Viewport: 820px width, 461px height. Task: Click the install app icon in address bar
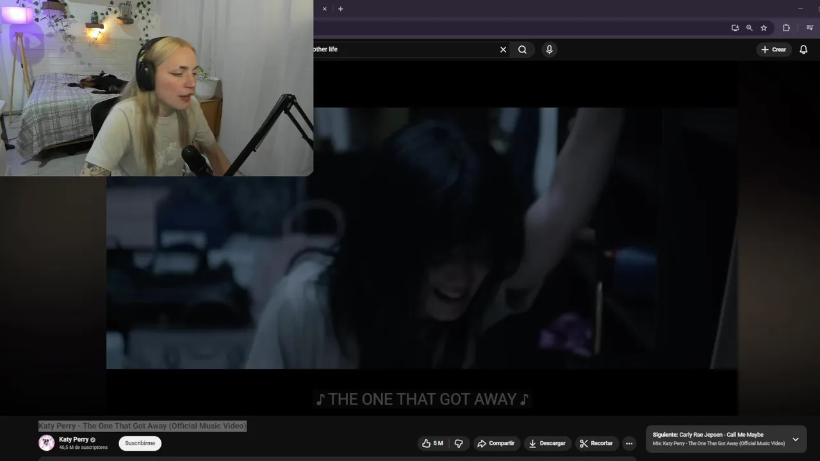tap(735, 28)
